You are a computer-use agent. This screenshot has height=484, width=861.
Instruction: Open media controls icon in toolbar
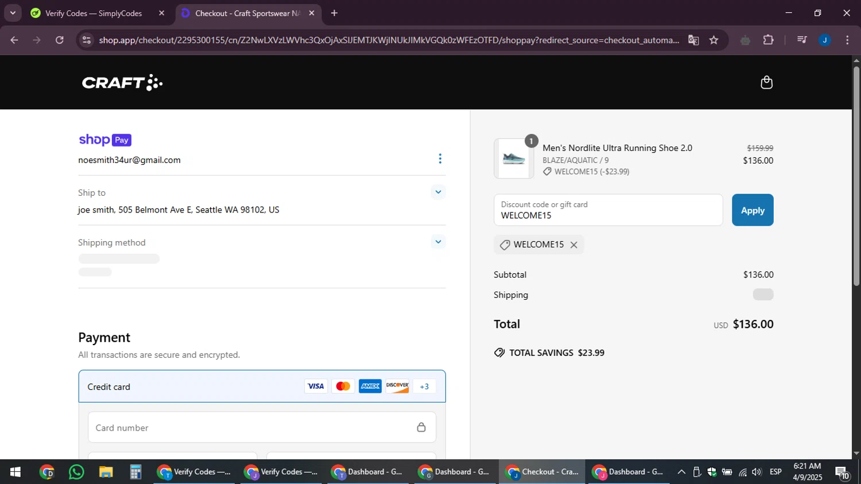coord(802,40)
